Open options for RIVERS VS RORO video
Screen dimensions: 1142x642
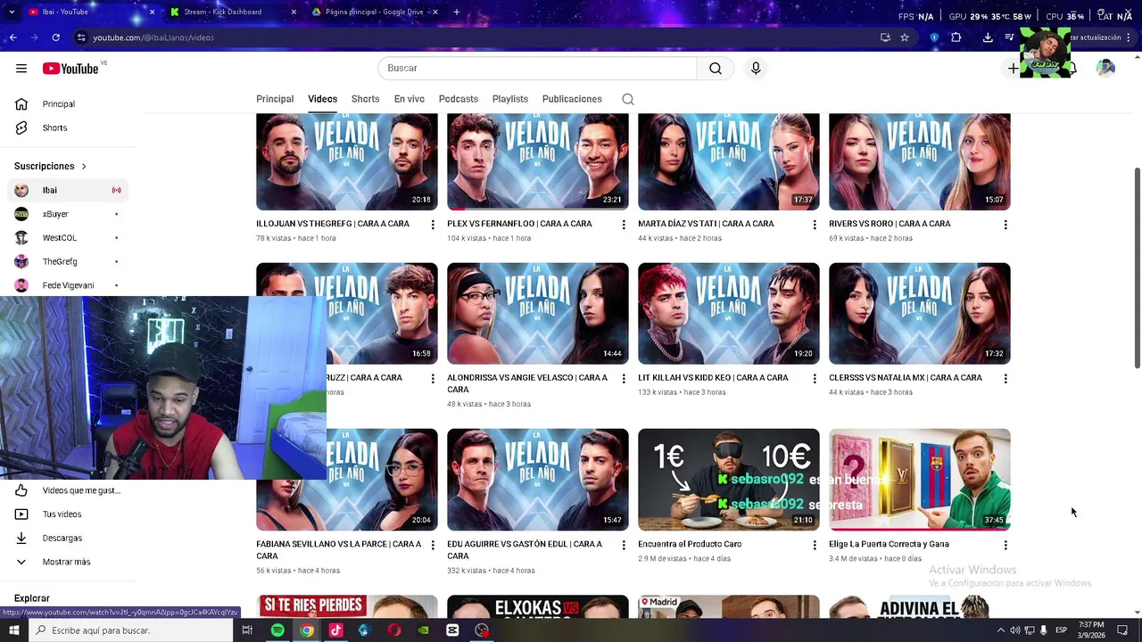click(x=1005, y=225)
